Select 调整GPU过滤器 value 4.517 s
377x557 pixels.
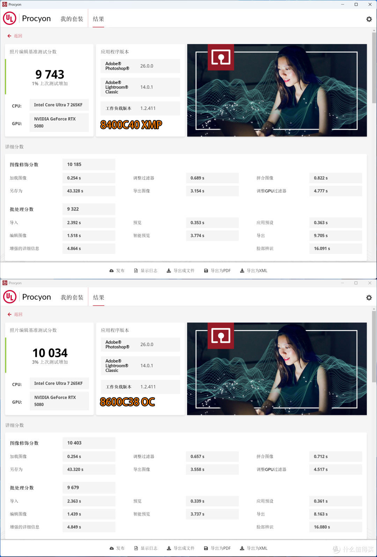(x=335, y=469)
